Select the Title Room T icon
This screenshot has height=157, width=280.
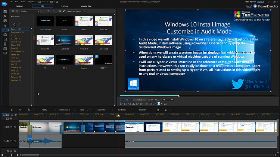pos(5,30)
